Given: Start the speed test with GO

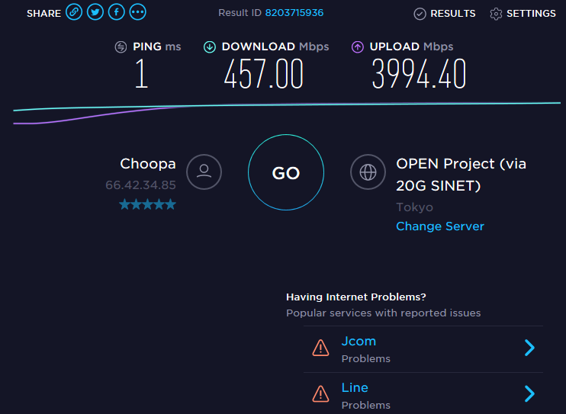Looking at the screenshot, I should click(286, 172).
